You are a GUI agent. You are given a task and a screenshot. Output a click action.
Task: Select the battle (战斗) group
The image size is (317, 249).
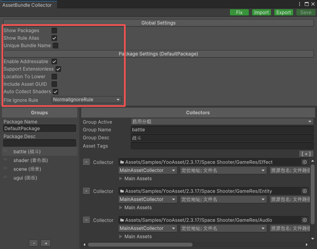(40, 152)
